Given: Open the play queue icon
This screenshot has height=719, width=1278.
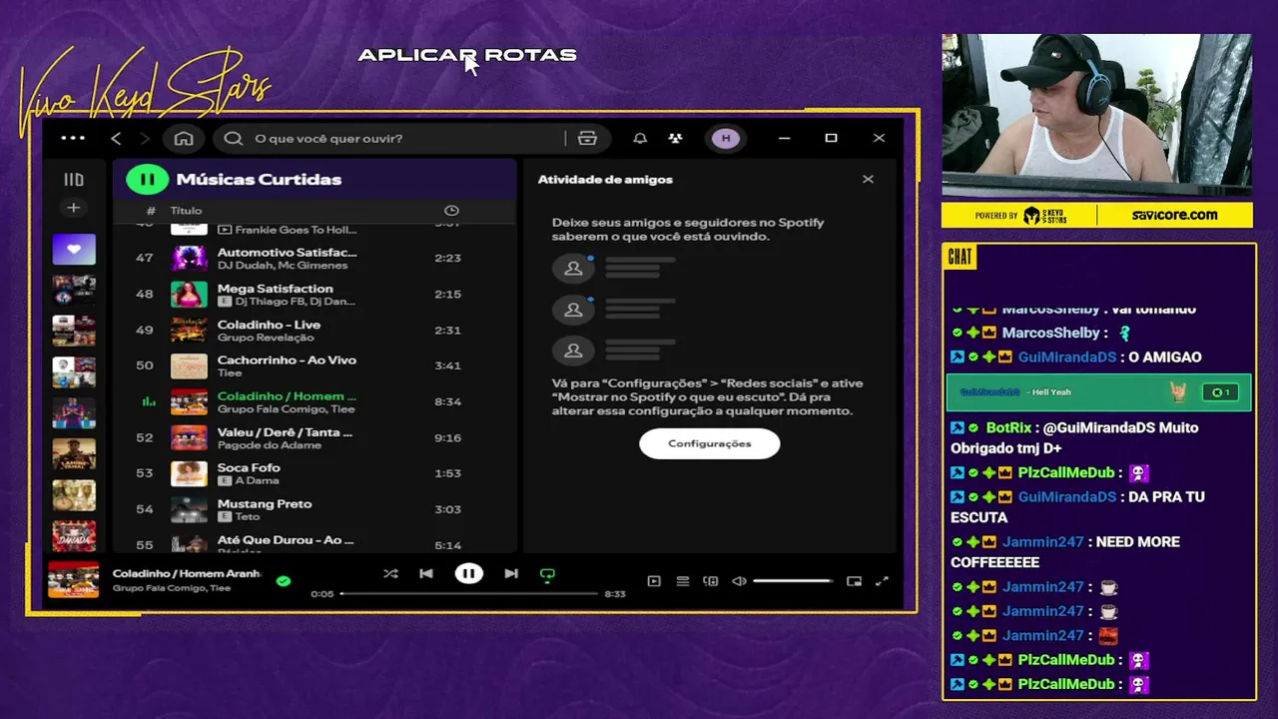Looking at the screenshot, I should click(683, 581).
